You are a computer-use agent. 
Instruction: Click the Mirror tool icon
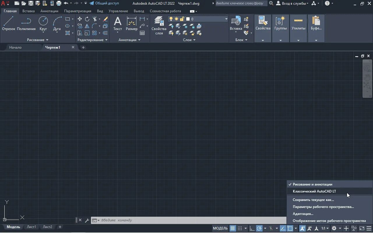pos(87,26)
